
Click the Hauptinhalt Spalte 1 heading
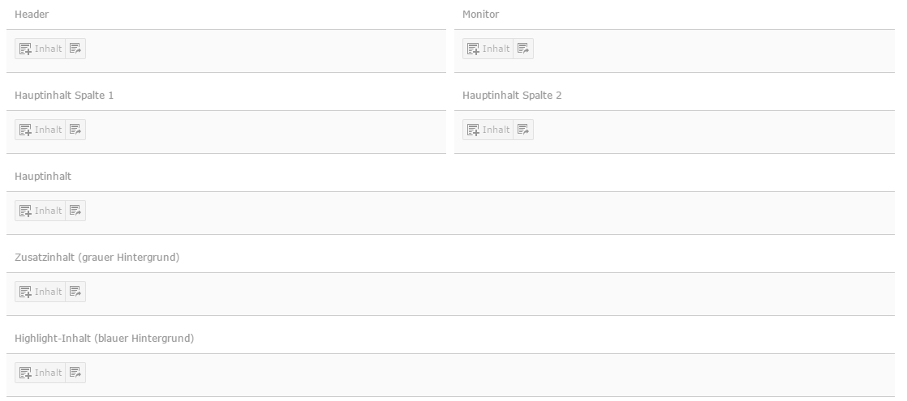64,96
